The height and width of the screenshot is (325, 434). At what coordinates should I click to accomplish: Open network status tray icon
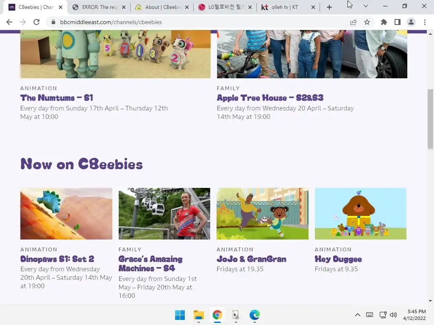tap(383, 315)
